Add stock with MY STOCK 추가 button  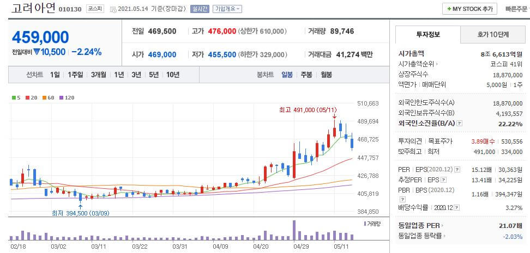469,9
